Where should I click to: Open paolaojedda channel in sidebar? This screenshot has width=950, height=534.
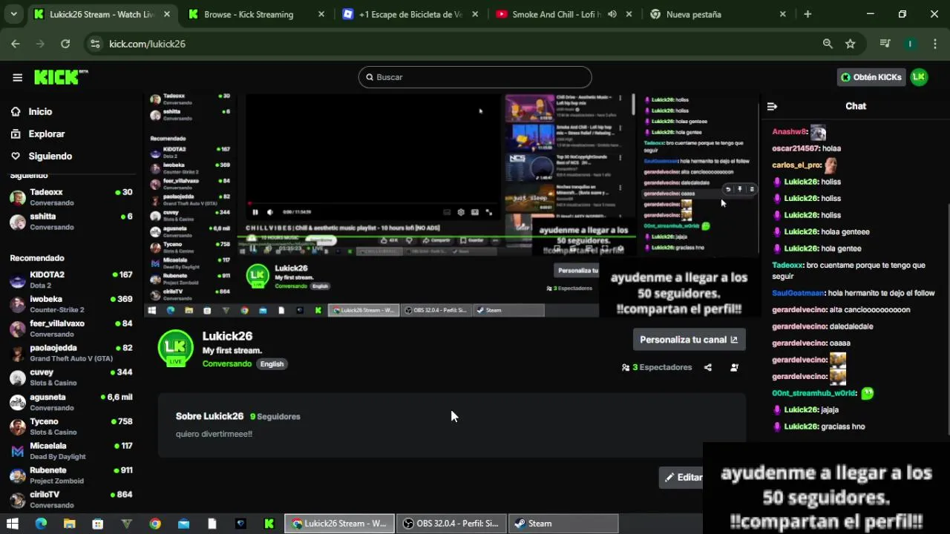[x=71, y=353]
